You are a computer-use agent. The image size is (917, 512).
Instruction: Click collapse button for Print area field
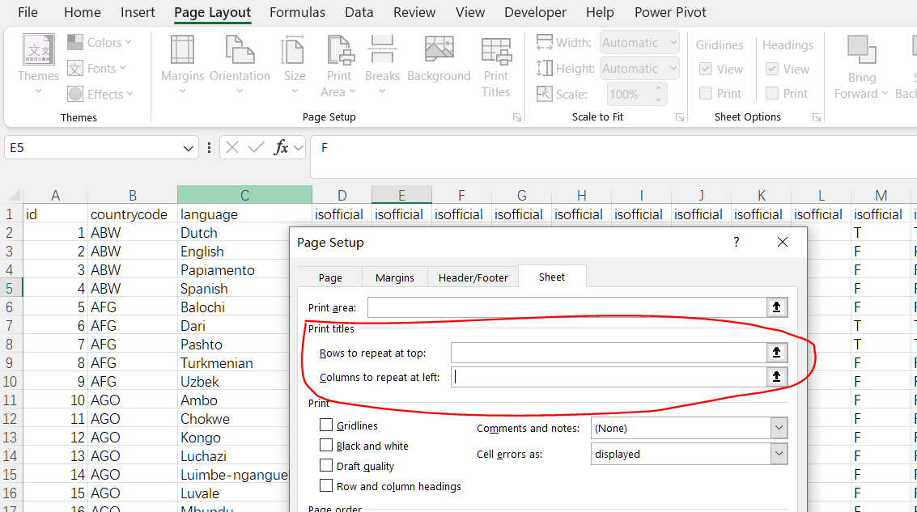click(776, 307)
